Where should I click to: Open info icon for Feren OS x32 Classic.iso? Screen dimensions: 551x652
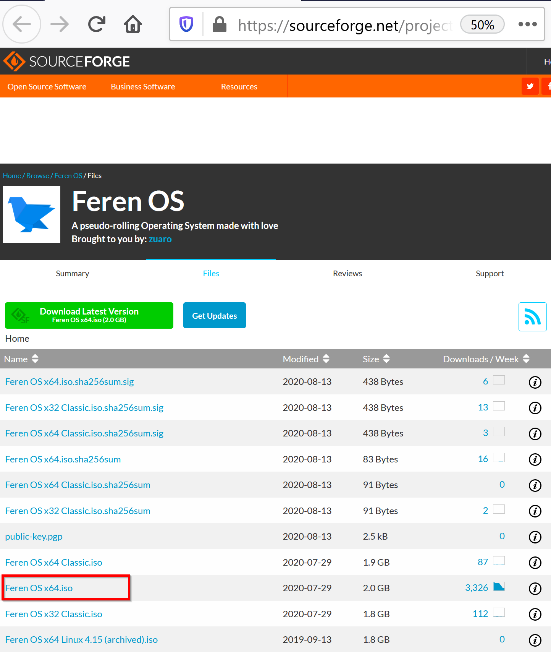[535, 614]
